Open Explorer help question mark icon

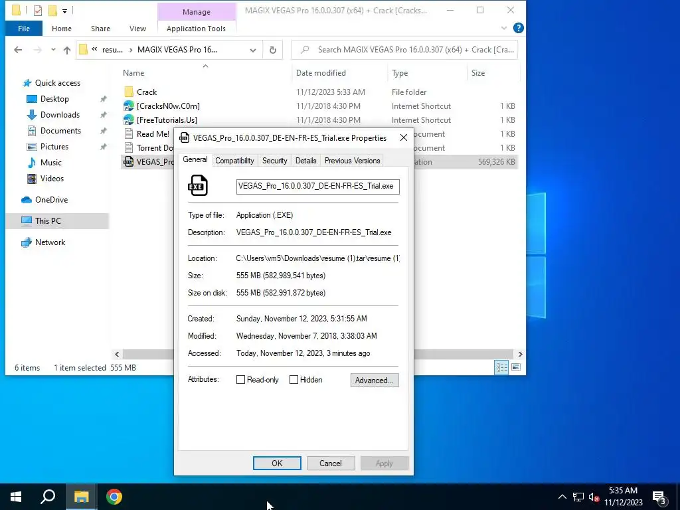tap(518, 28)
